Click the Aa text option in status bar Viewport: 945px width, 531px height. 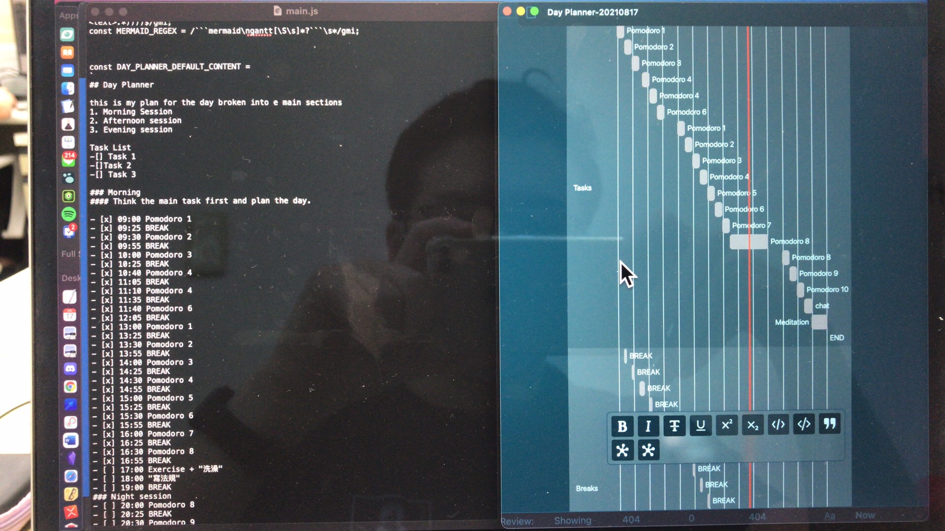click(829, 516)
